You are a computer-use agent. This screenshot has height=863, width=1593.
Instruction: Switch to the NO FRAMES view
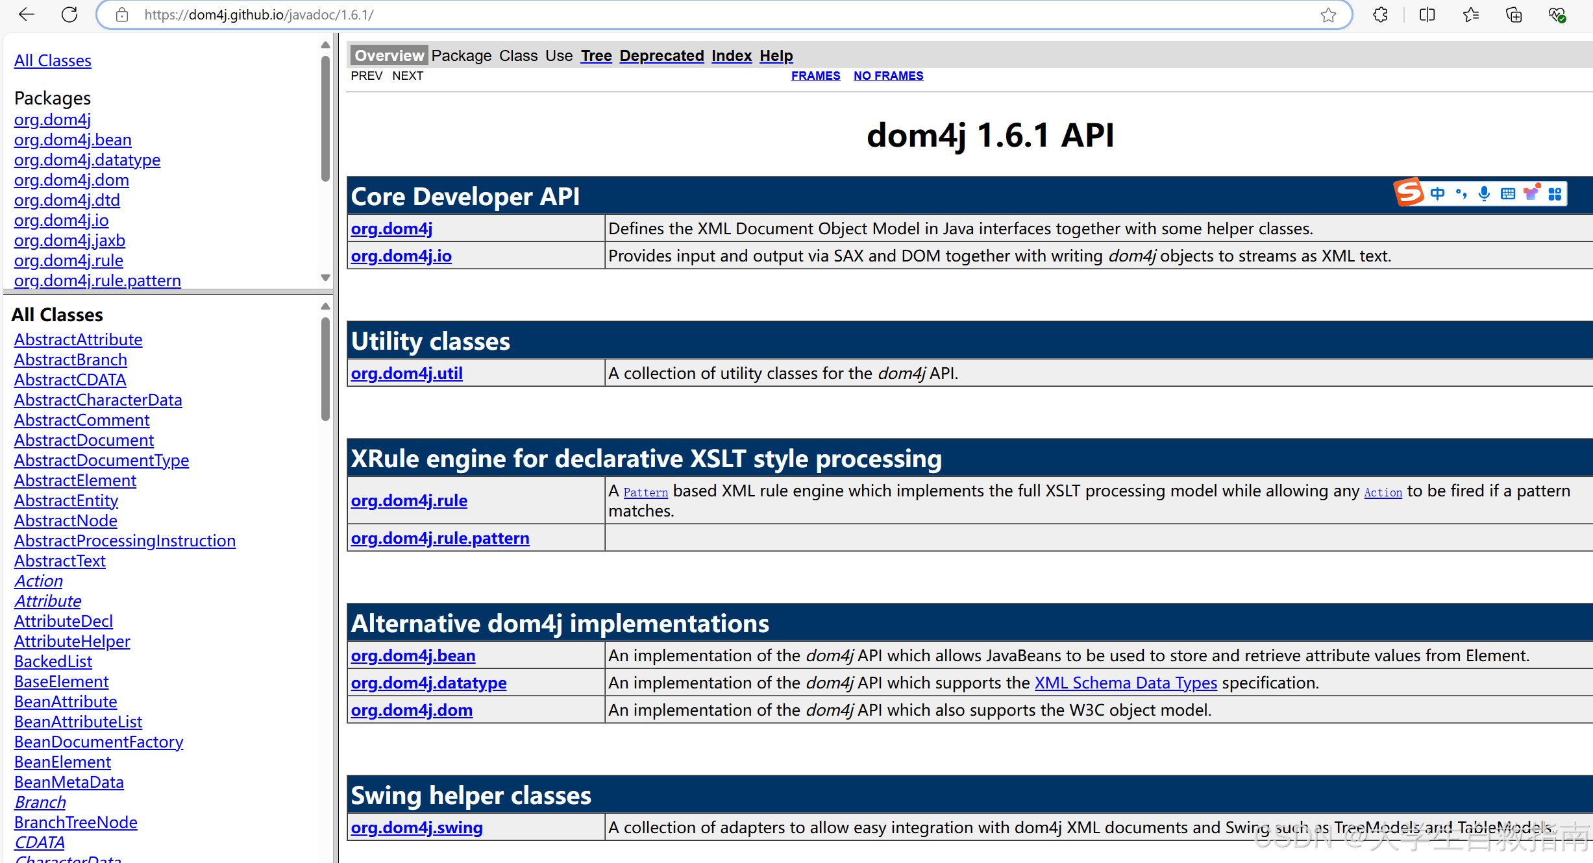click(x=888, y=75)
